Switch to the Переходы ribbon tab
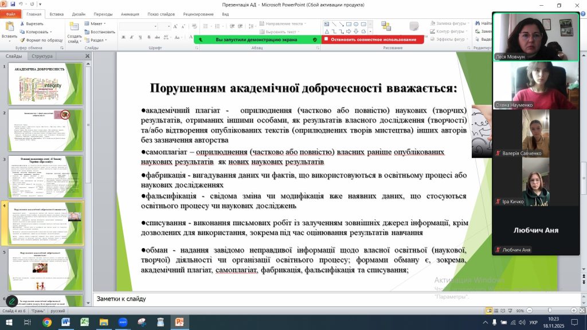Screen dimensions: 587x330 coord(103,14)
